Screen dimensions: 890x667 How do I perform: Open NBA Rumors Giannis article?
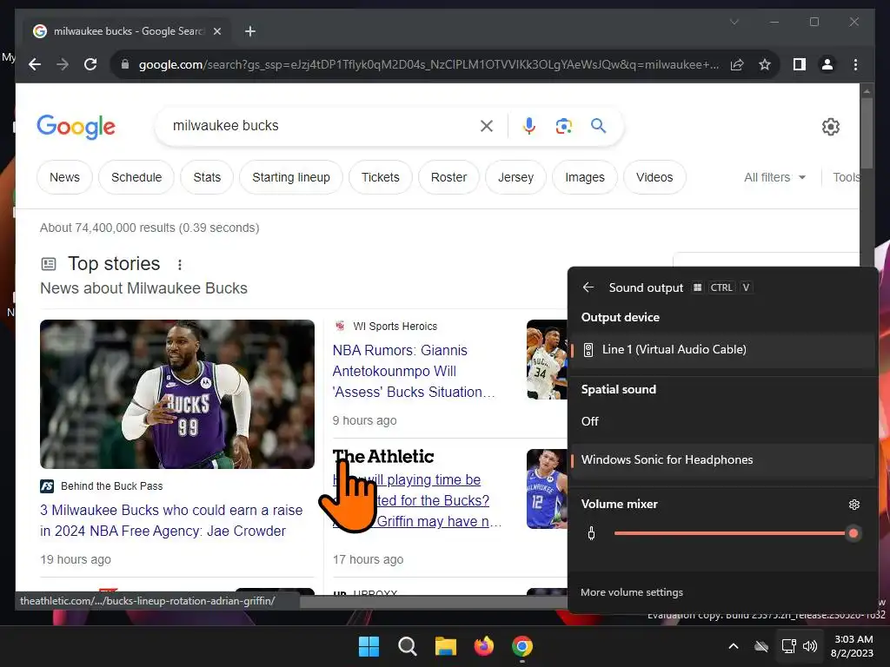[x=414, y=372]
